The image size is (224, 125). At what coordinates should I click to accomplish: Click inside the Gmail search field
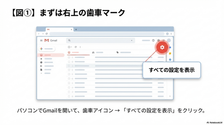click(100, 40)
